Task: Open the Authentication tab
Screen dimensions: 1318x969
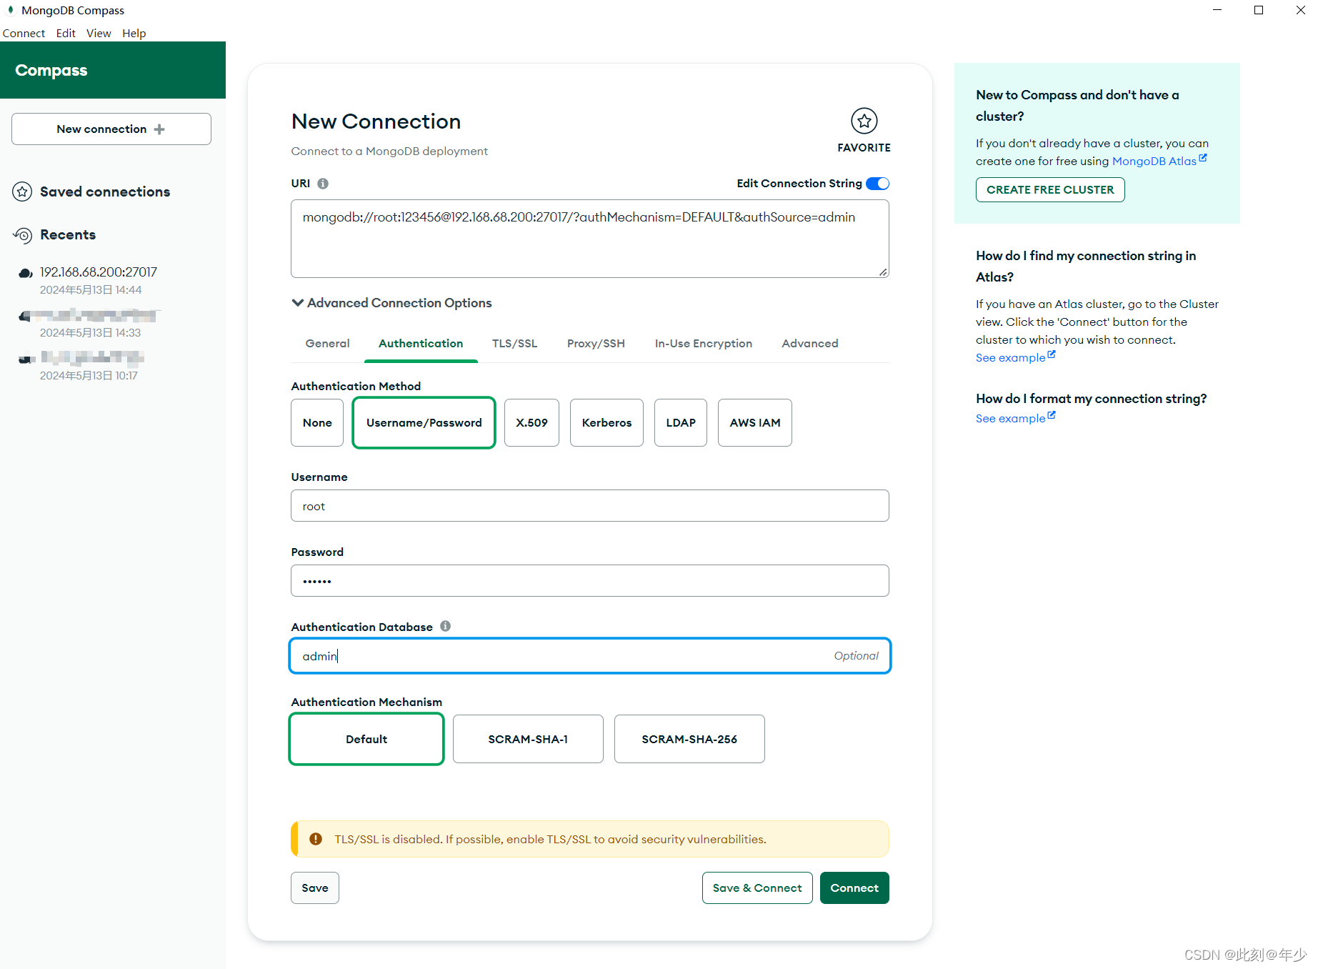Action: [x=421, y=344]
